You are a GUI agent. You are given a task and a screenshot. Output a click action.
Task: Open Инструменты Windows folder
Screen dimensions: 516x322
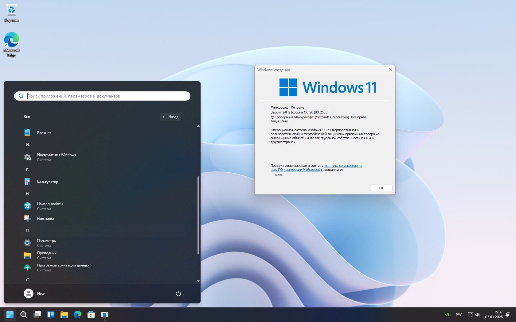click(x=56, y=157)
